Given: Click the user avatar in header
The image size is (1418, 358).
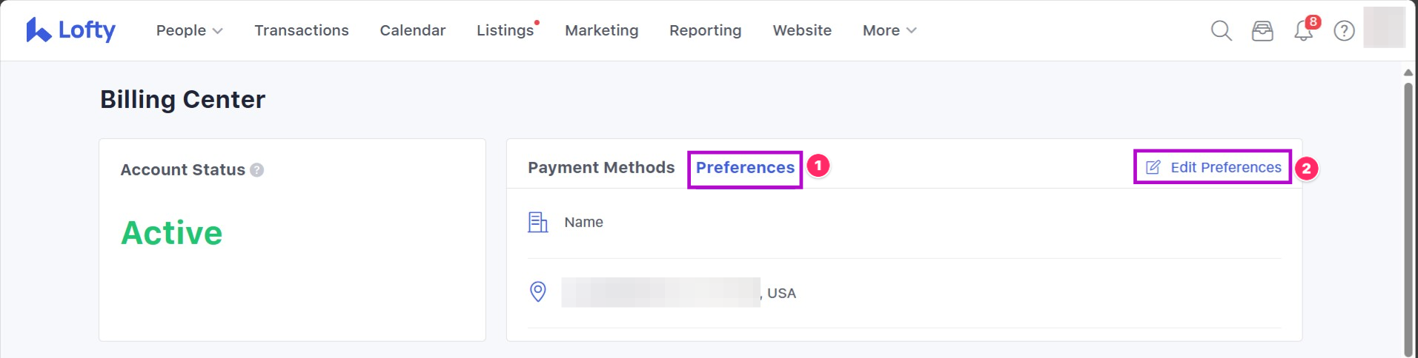Looking at the screenshot, I should click(1384, 28).
